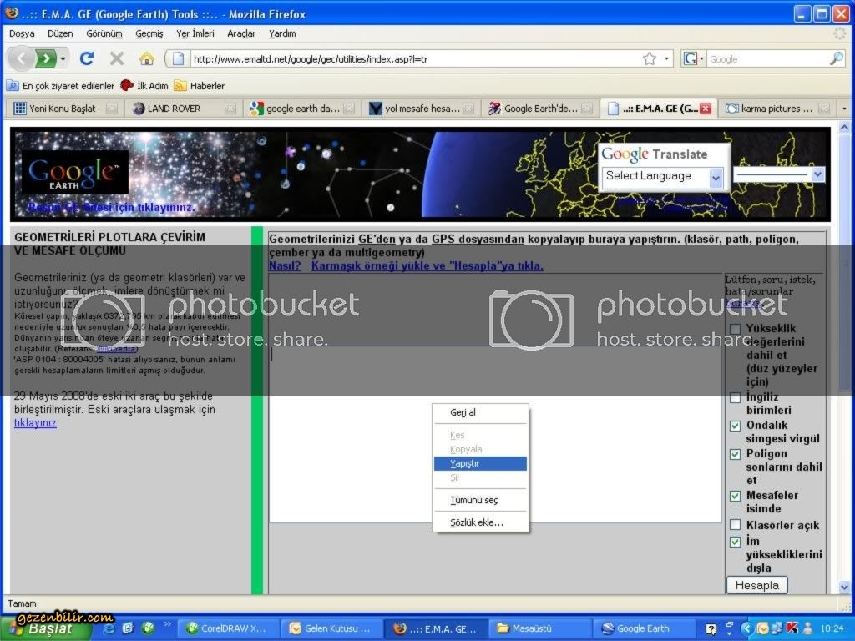Enable the İngiliz birimleri checkbox
855x641 pixels.
(x=735, y=397)
